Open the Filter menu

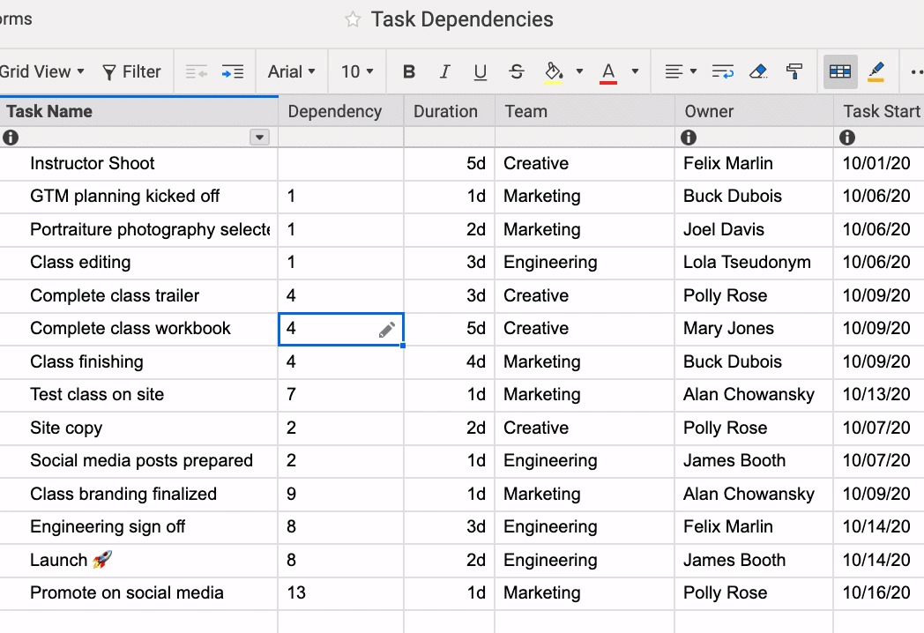(131, 72)
